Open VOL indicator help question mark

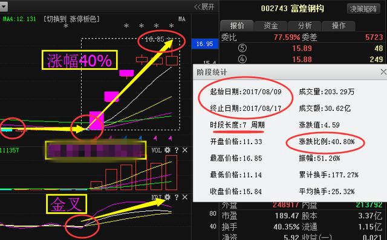(x=177, y=150)
